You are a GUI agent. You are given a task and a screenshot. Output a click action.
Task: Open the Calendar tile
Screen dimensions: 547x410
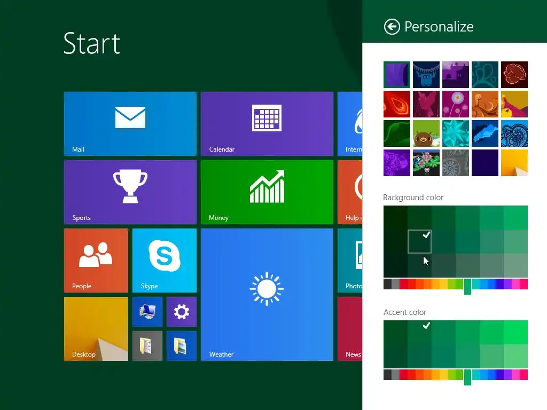click(267, 124)
